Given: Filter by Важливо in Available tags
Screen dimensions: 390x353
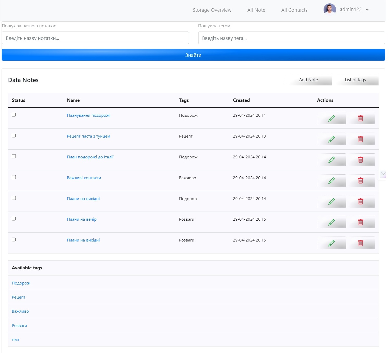Looking at the screenshot, I should 20,311.
